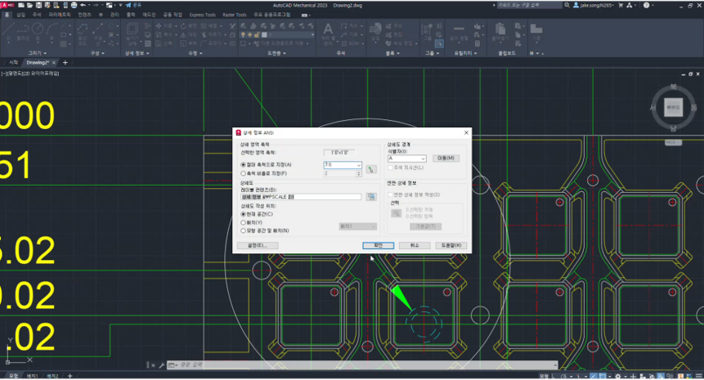Open the layer name dropdown in Layers panel
The height and width of the screenshot is (380, 704).
click(312, 34)
